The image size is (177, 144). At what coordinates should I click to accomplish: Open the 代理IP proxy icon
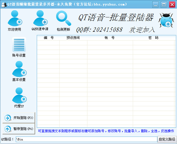point(19,95)
